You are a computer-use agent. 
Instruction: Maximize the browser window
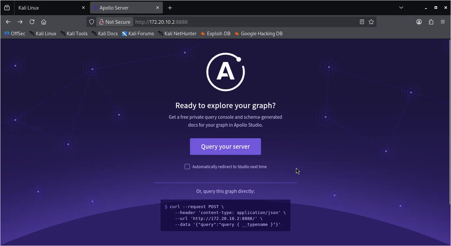coord(436,8)
